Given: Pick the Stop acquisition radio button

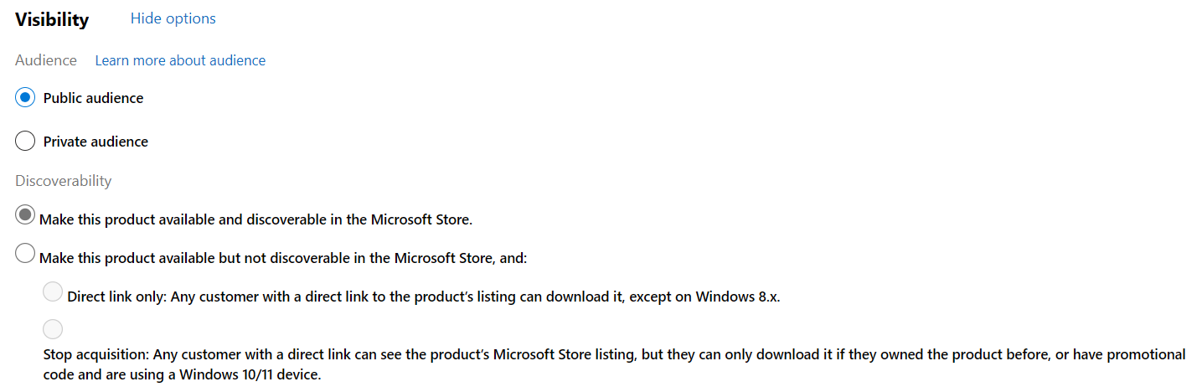Looking at the screenshot, I should pos(53,328).
